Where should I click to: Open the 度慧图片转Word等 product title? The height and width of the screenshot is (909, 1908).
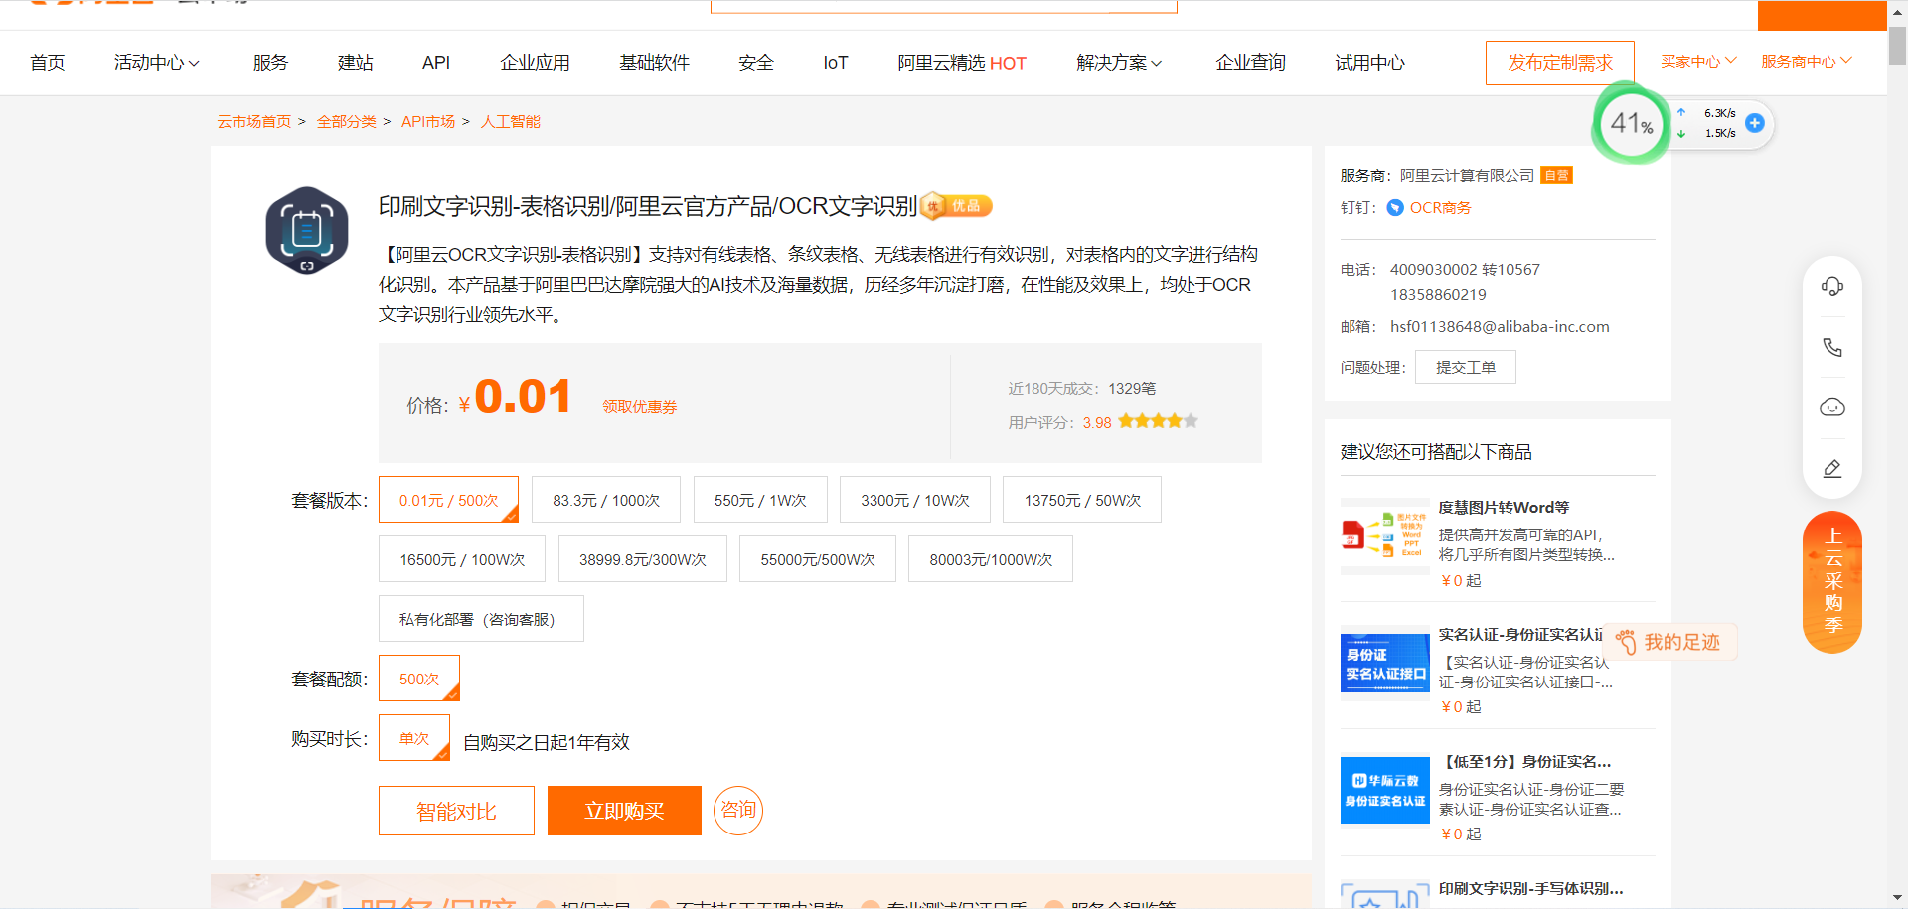click(1505, 508)
